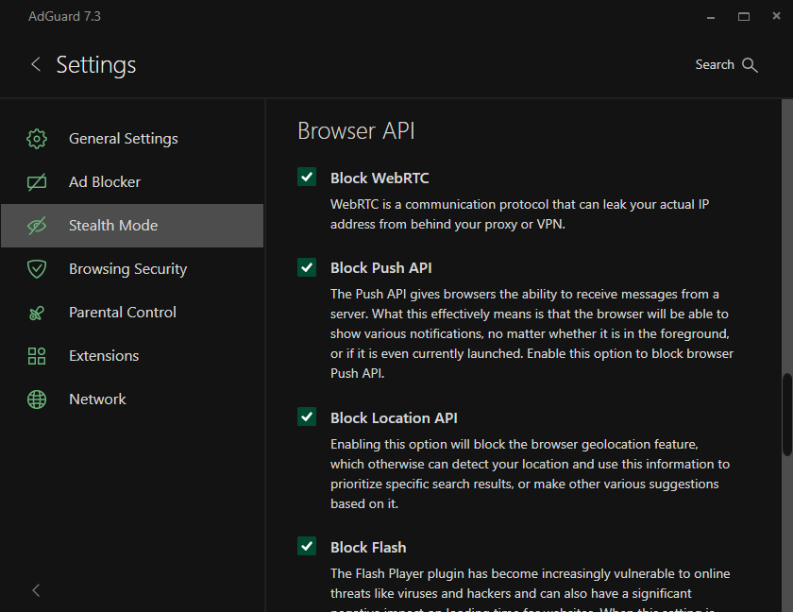Click the Parental Control icon
Screen dimensions: 793x612
pos(37,313)
